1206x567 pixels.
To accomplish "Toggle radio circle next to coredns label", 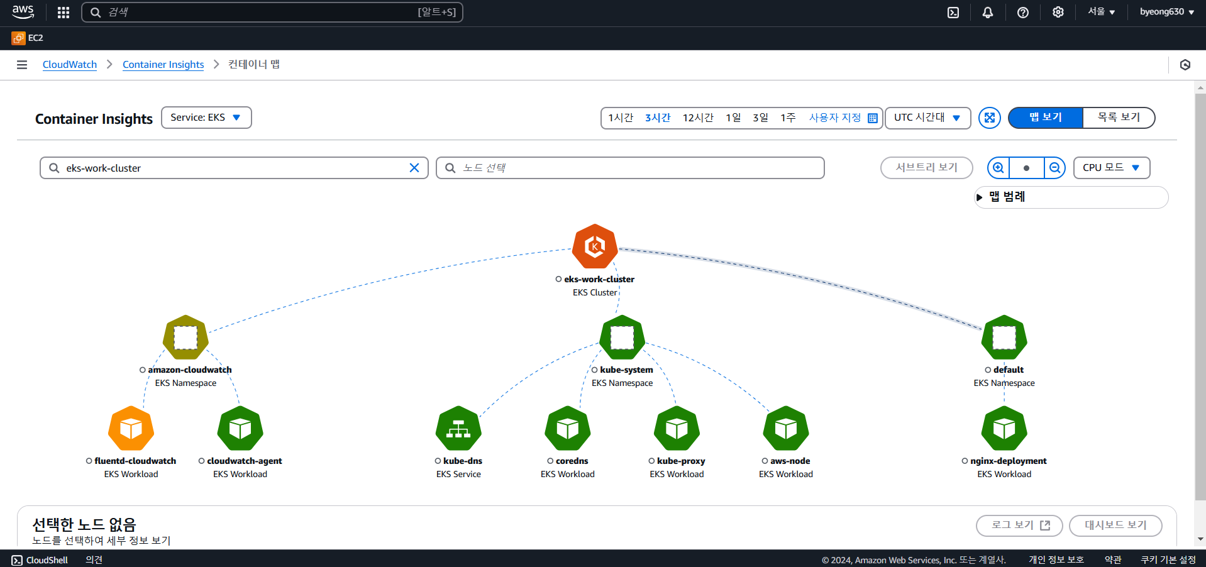I will tap(550, 461).
